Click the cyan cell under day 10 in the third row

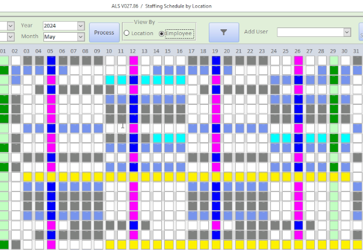pos(110,80)
